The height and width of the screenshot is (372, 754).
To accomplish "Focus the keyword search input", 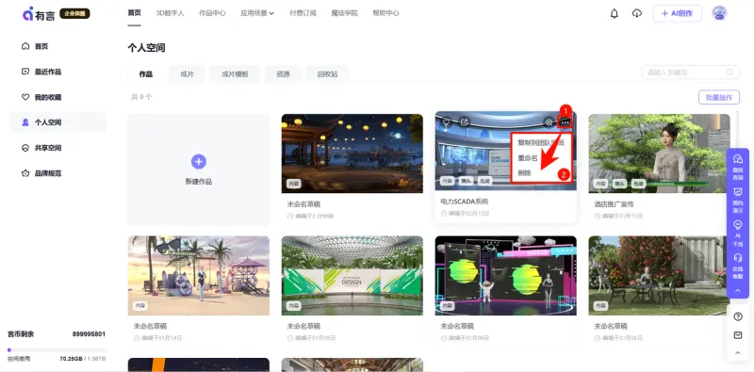I will click(x=691, y=73).
